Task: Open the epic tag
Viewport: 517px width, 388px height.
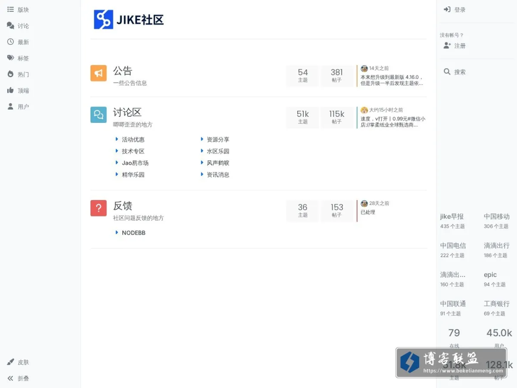Action: [490, 275]
